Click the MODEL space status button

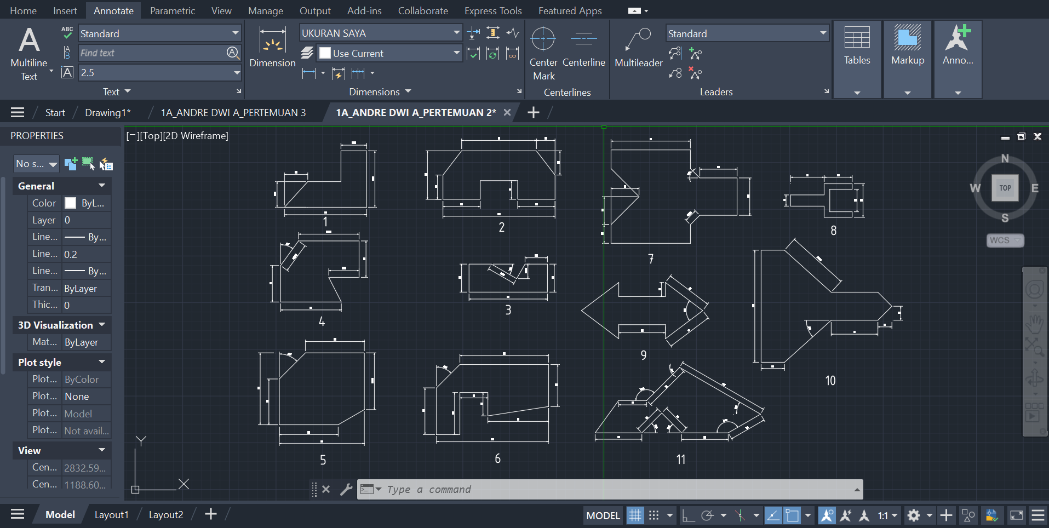point(603,515)
